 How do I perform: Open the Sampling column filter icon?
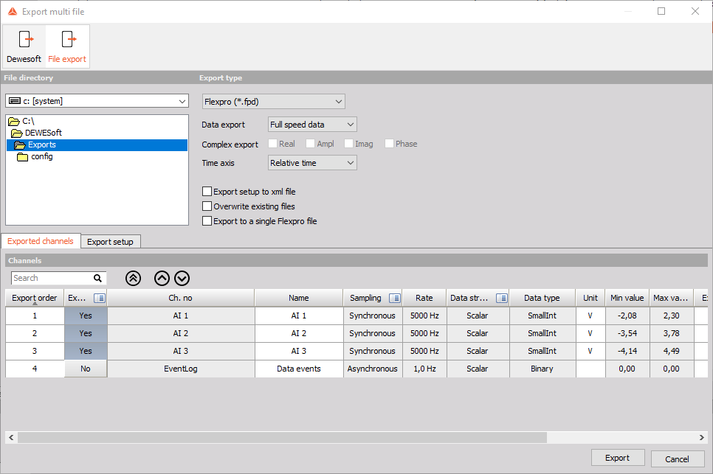[x=395, y=299]
